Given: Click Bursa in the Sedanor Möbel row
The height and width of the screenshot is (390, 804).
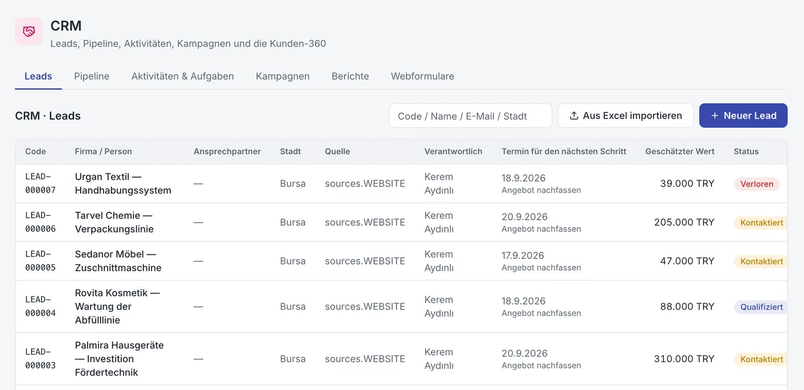Looking at the screenshot, I should tap(293, 261).
